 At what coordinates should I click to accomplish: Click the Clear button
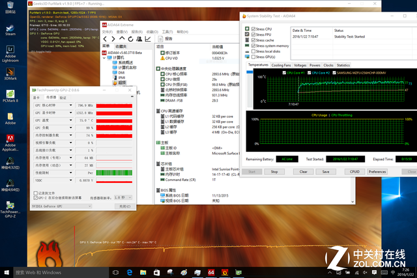tap(303, 172)
